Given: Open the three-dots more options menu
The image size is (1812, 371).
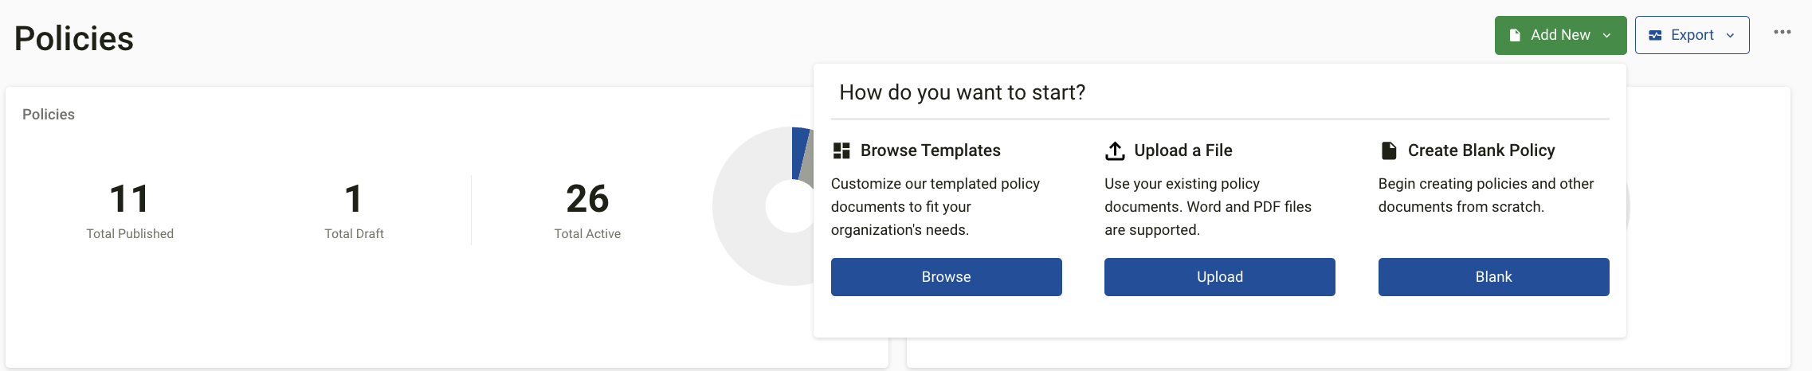Looking at the screenshot, I should pos(1783,32).
